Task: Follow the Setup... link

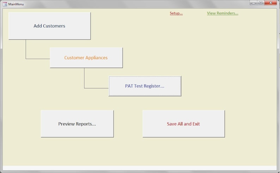Action: [176, 13]
